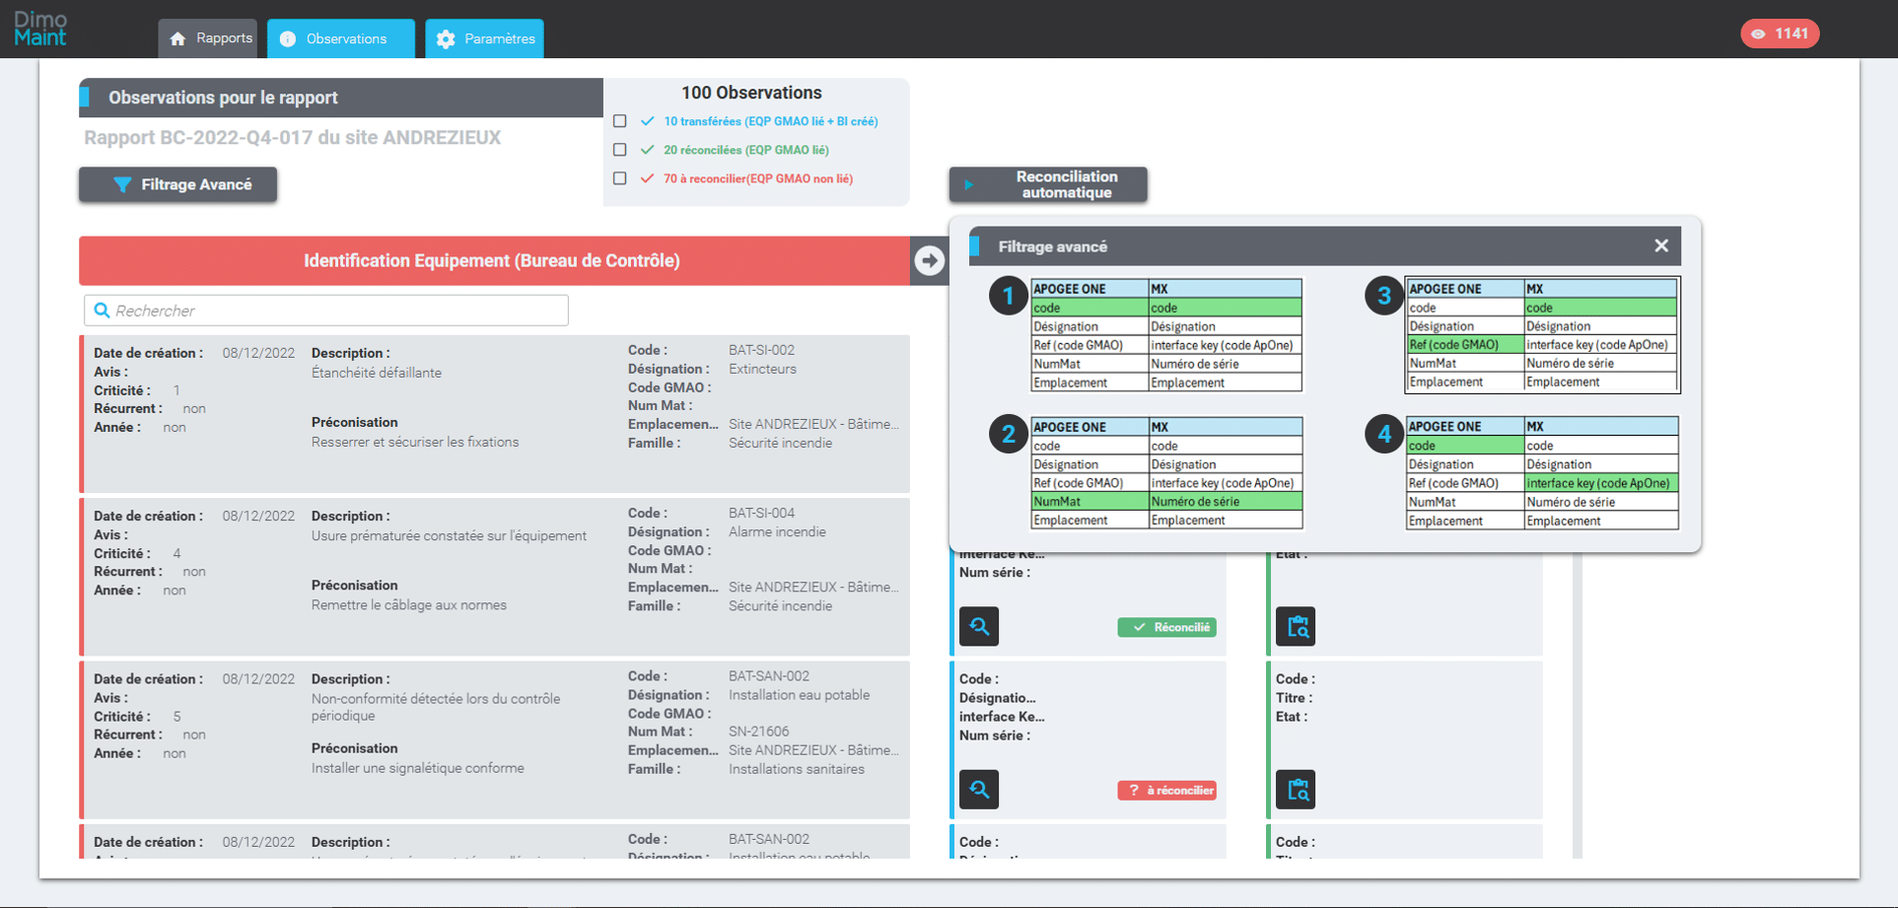The width and height of the screenshot is (1898, 908).
Task: Choose filter option 3 matching Ref (code GMAO)
Action: pos(1543,335)
